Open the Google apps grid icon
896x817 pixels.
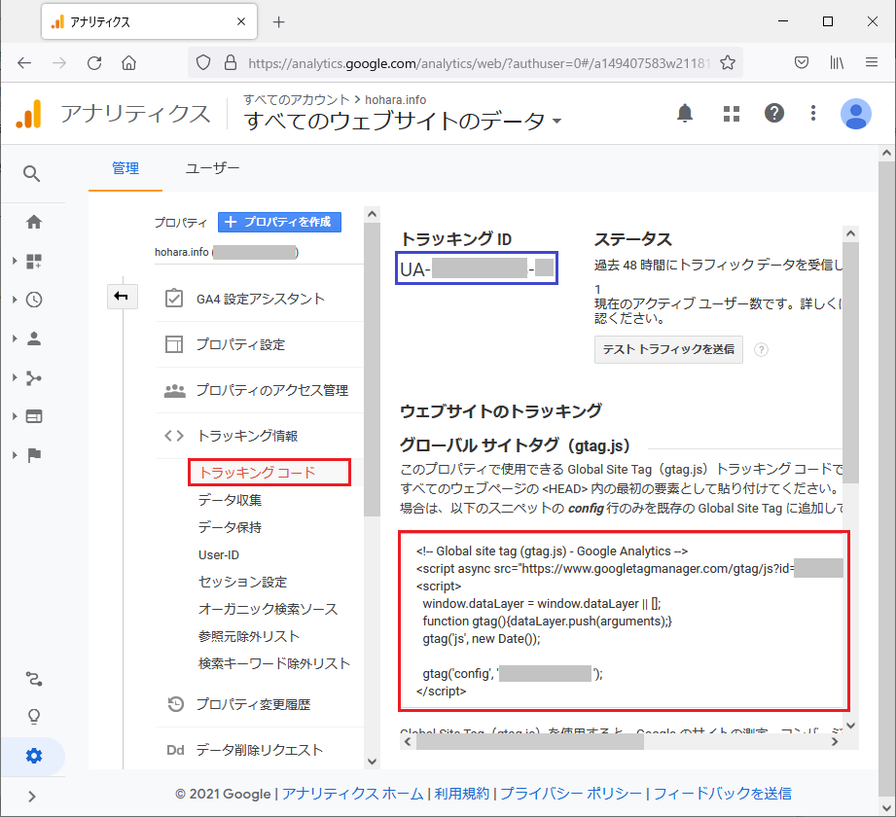pos(732,114)
